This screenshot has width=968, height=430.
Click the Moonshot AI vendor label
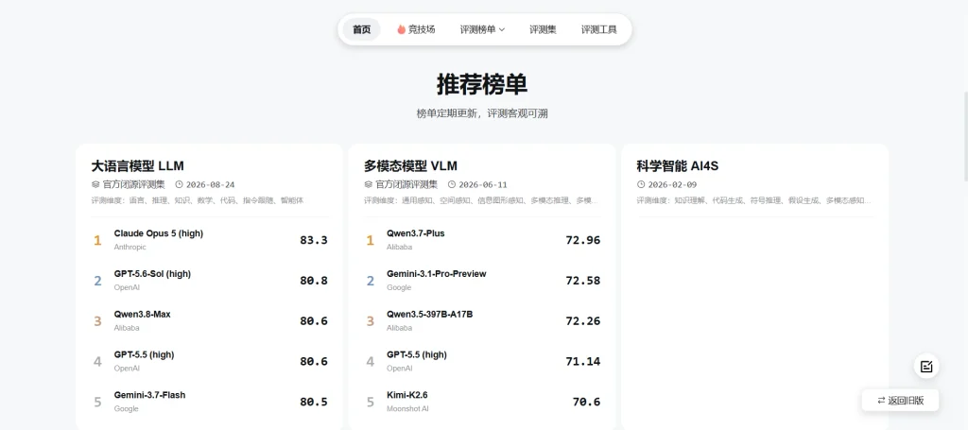tap(407, 409)
